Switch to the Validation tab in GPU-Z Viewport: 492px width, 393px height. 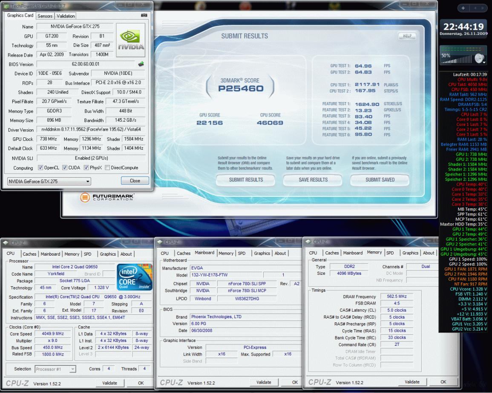[66, 16]
